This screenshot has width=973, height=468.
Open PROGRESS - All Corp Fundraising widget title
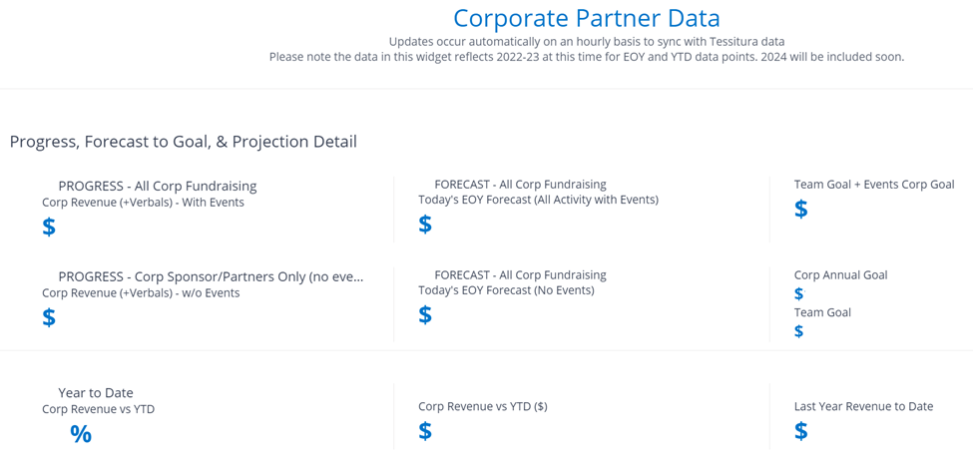click(x=158, y=186)
